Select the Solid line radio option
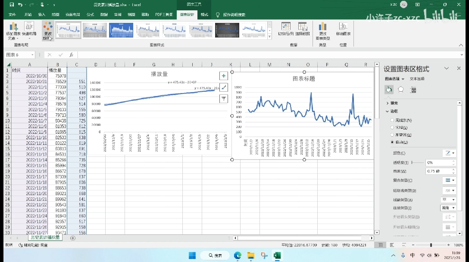 point(392,128)
